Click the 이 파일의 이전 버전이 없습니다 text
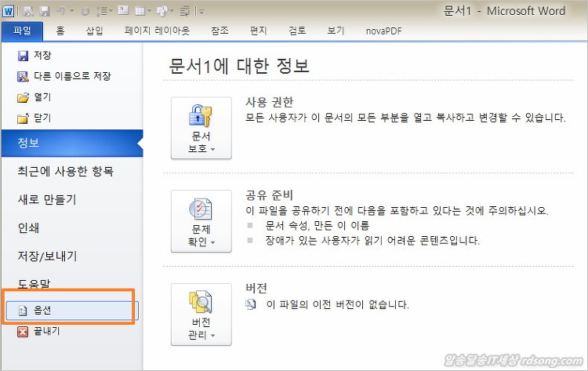 pyautogui.click(x=337, y=304)
